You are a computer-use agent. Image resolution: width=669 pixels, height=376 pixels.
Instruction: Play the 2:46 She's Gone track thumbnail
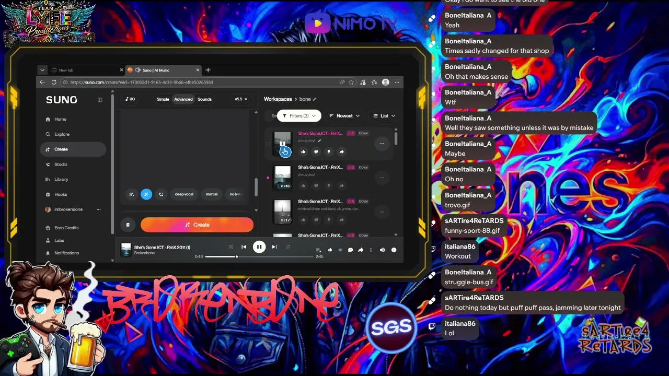click(x=283, y=178)
